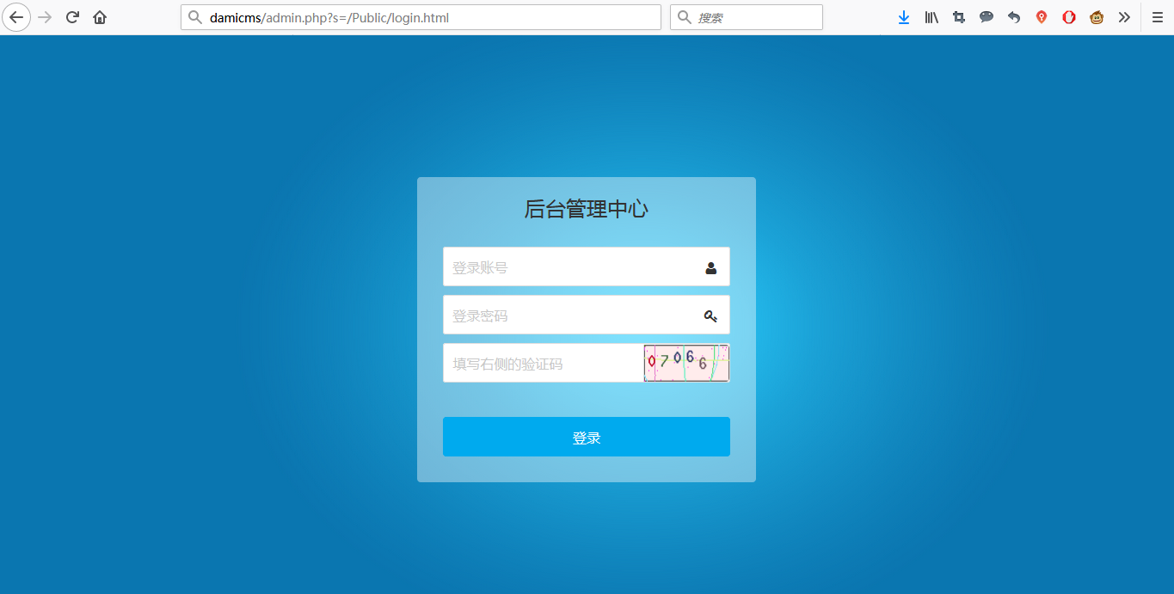
Task: Open the browser hamburger menu
Action: [1157, 17]
